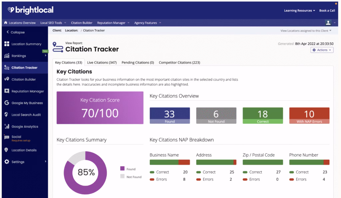
Task: Expand the Learning Resources menu
Action: coord(299,11)
